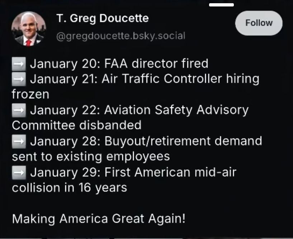Screen dimensions: 293x239
Task: Click "sent to existing employees" text
Action: point(91,156)
